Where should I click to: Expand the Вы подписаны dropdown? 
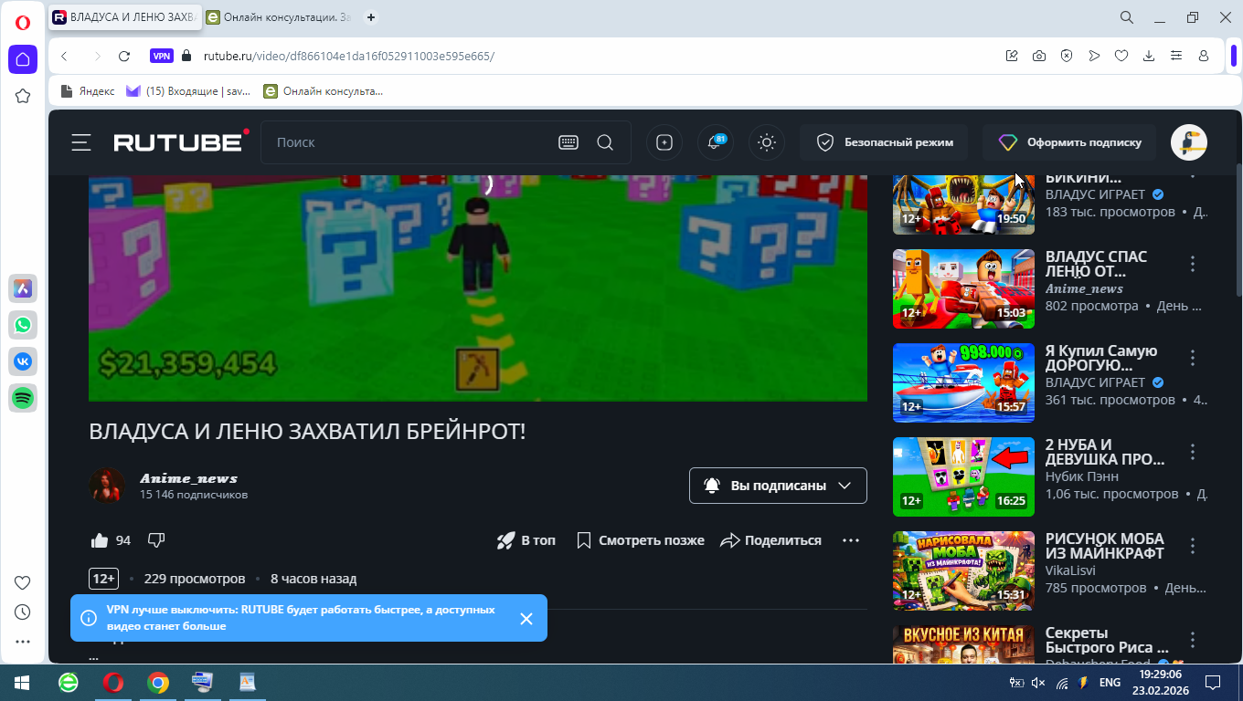pos(778,486)
